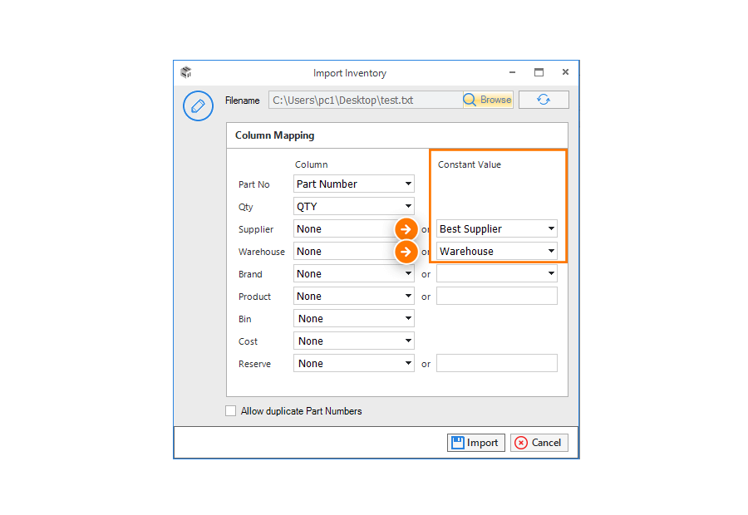The height and width of the screenshot is (515, 748).
Task: Open the Part No column dropdown
Action: pyautogui.click(x=353, y=184)
